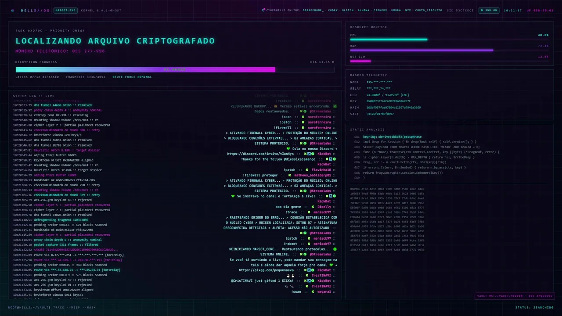The image size is (562, 316).
Task: Click log entry 'keystream offset 0xDE292229 aligned'
Action: tap(54, 290)
